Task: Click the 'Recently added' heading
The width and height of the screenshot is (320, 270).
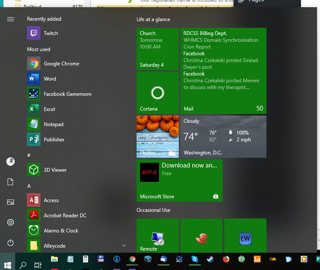Action: click(x=44, y=19)
